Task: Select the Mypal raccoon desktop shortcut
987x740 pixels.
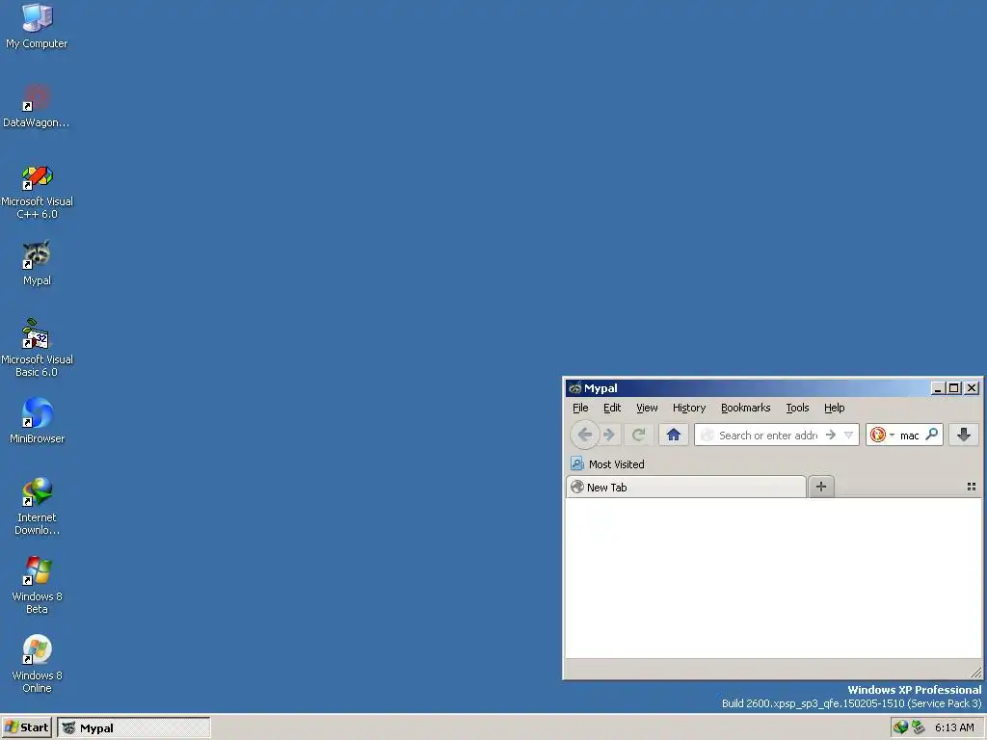Action: click(x=37, y=263)
